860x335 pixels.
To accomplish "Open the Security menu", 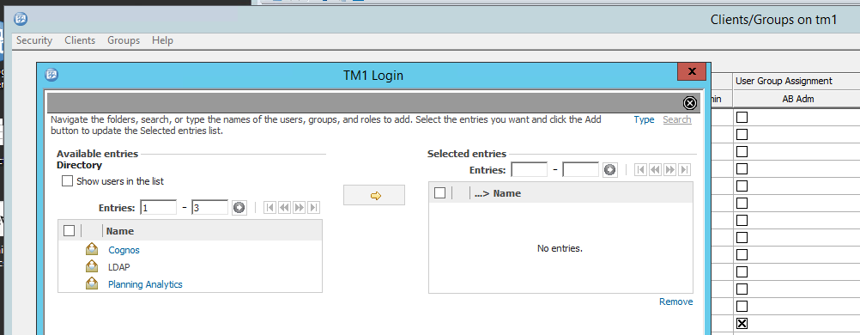I will (x=34, y=40).
